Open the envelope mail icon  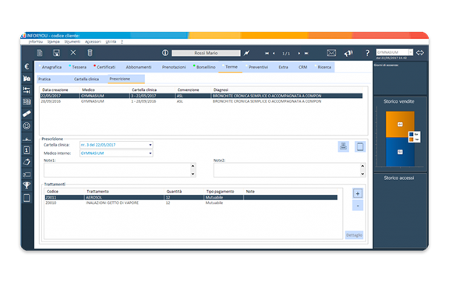pos(331,53)
